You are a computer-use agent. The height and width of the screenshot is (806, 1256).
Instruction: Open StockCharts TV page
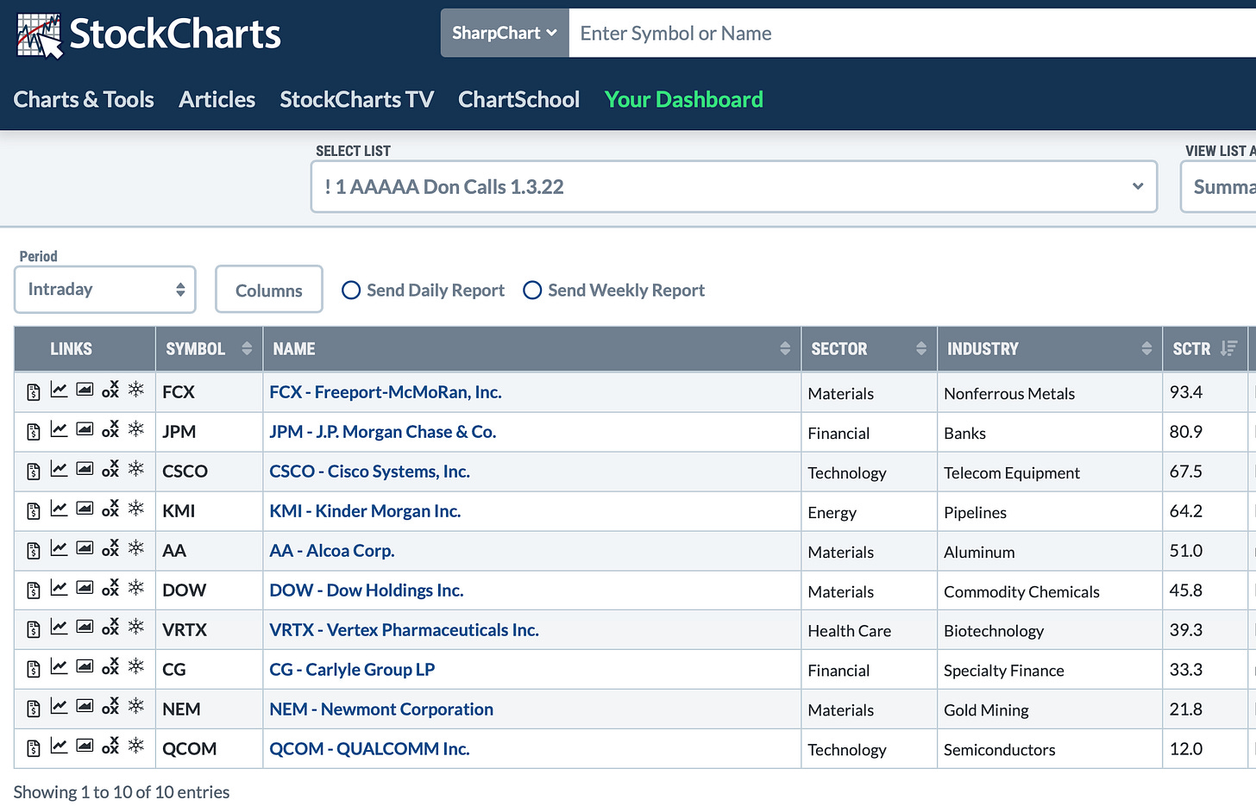(x=357, y=100)
